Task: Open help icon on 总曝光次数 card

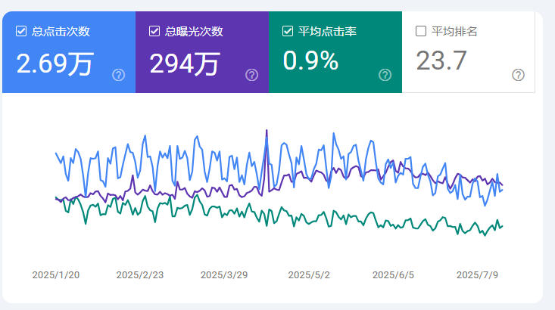Action: 251,75
